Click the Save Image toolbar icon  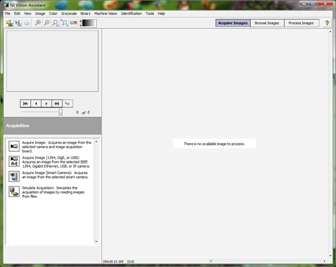18,23
